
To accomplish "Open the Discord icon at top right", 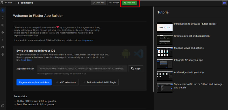I will click(224, 3).
